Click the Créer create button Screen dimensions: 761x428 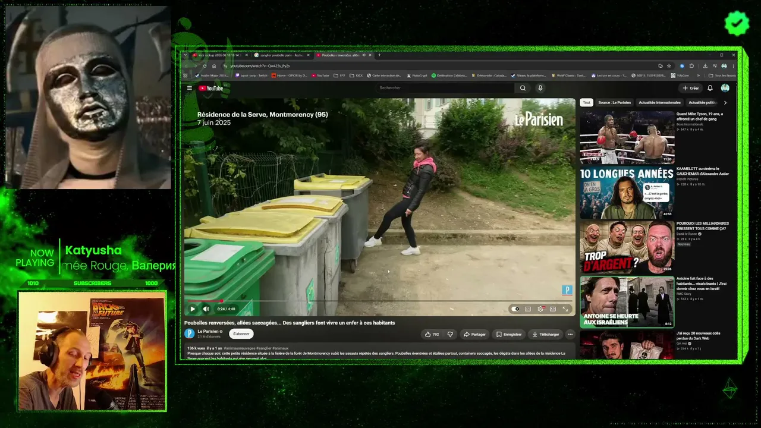pyautogui.click(x=690, y=88)
